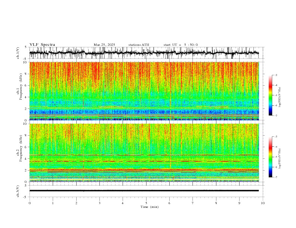Click the '-3' label on upper color bar

pos(275,75)
